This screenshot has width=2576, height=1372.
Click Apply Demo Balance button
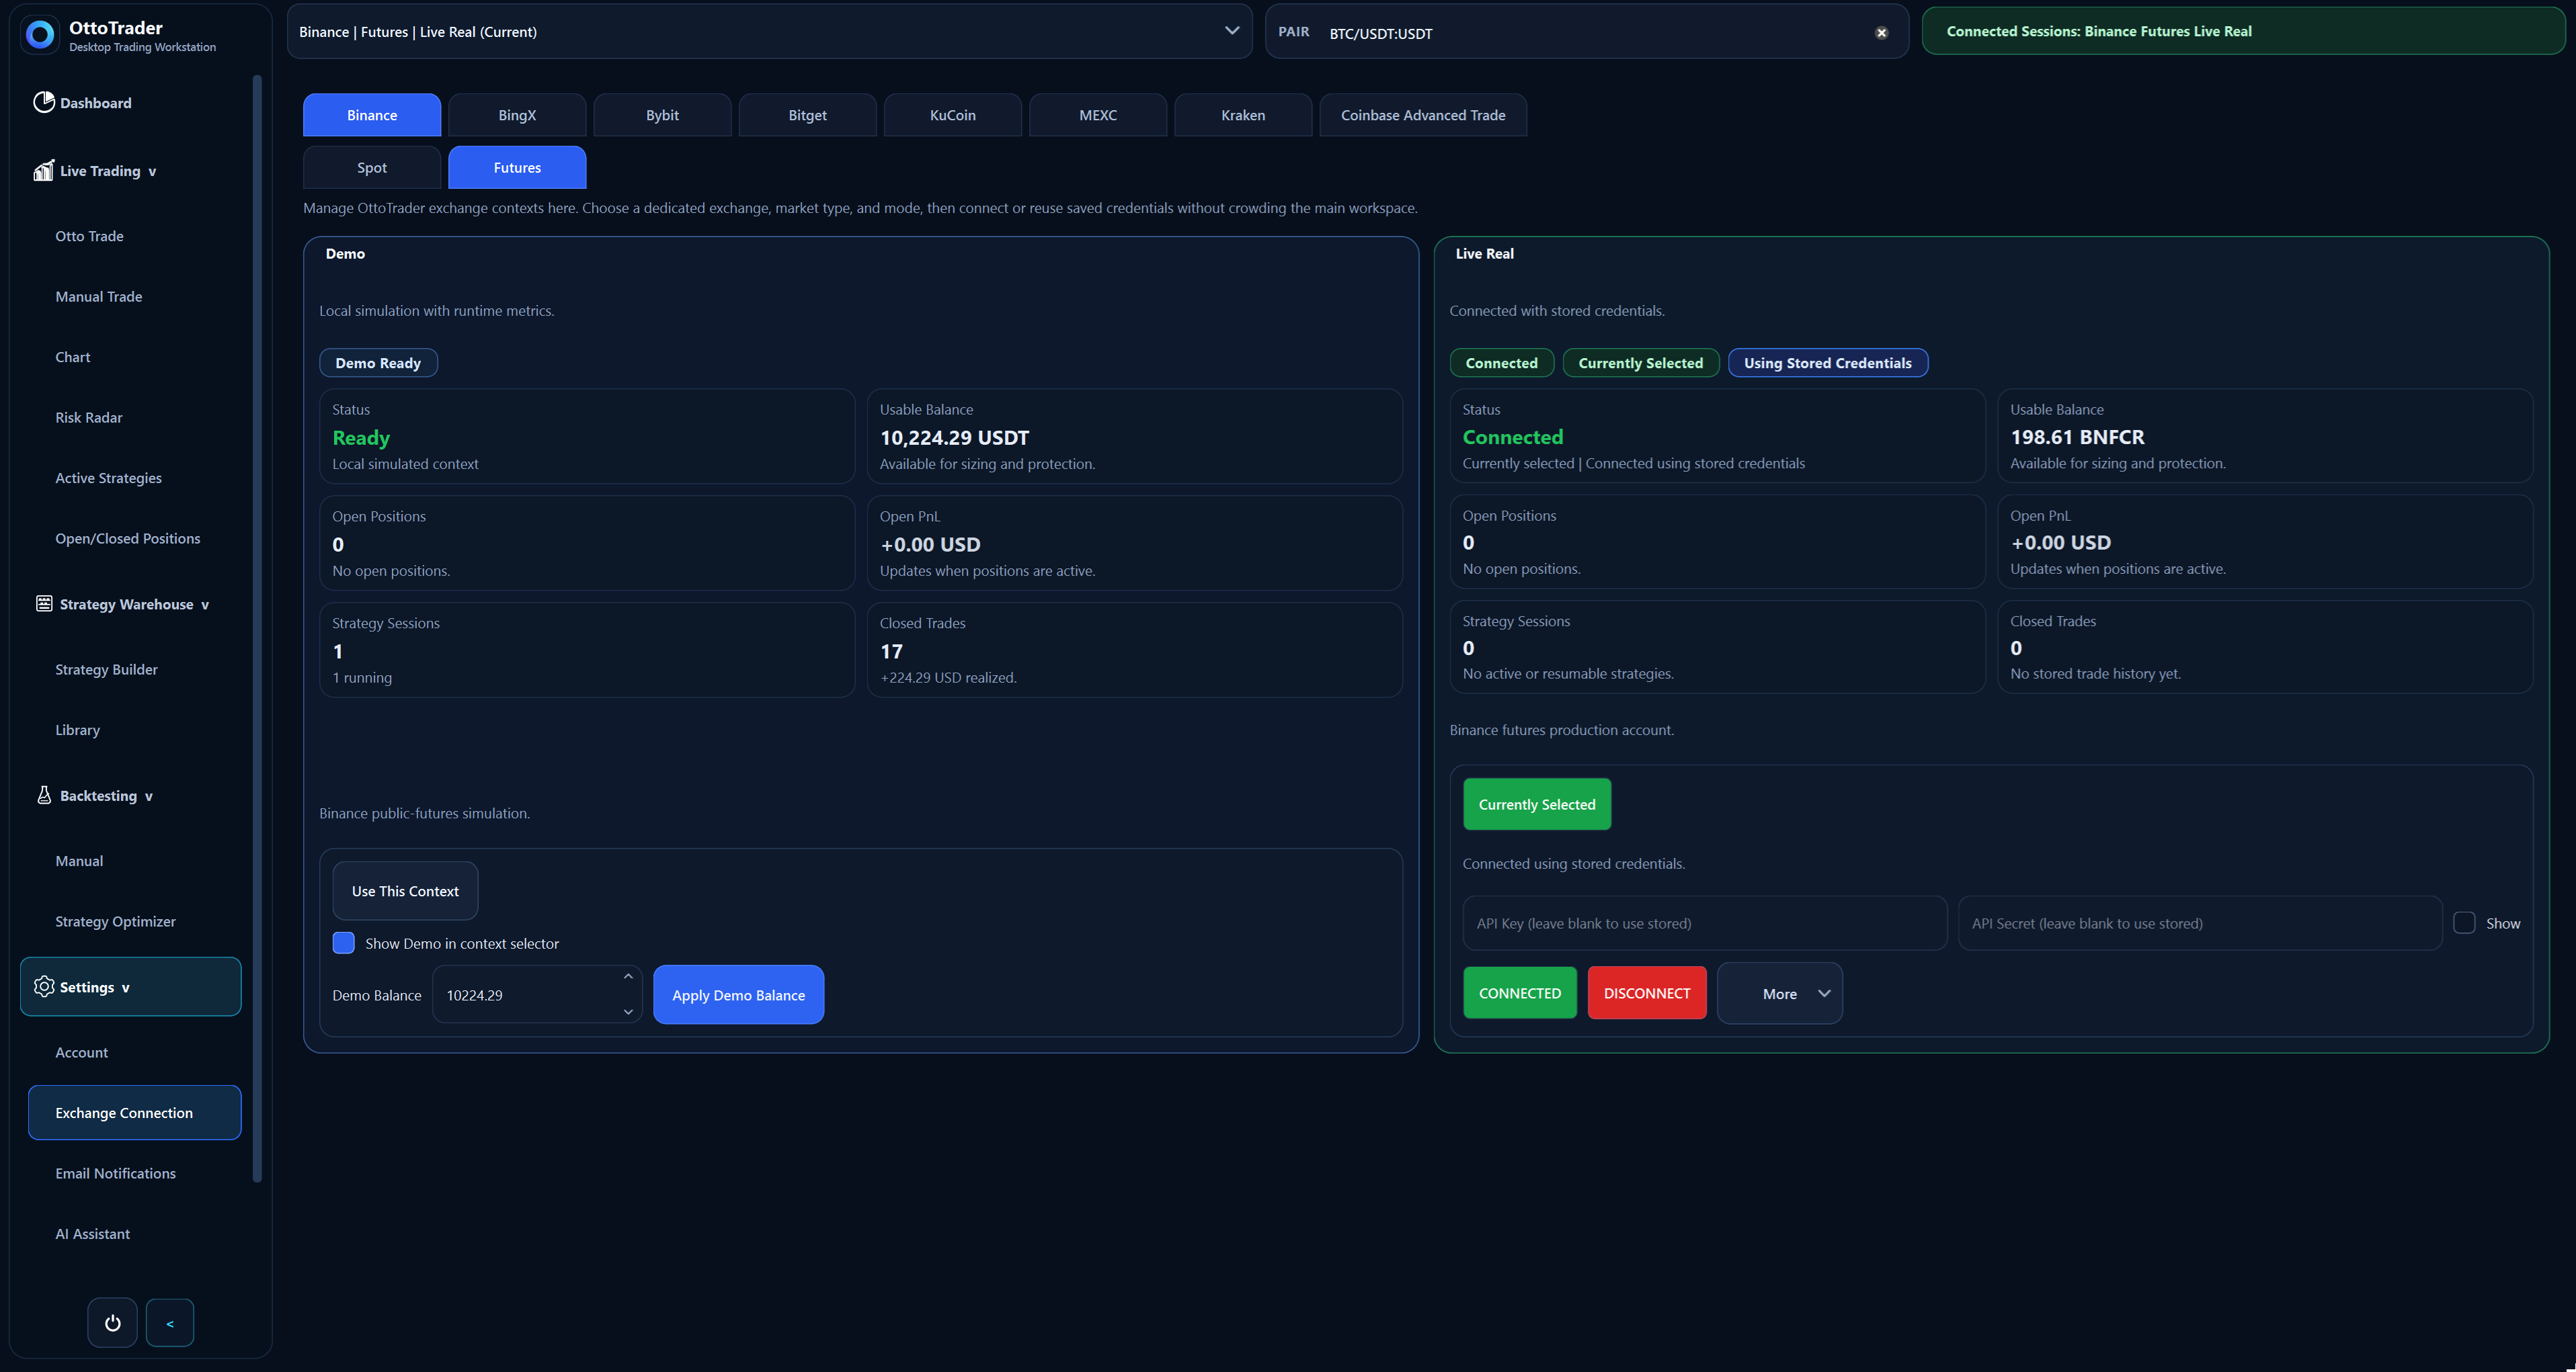point(738,994)
